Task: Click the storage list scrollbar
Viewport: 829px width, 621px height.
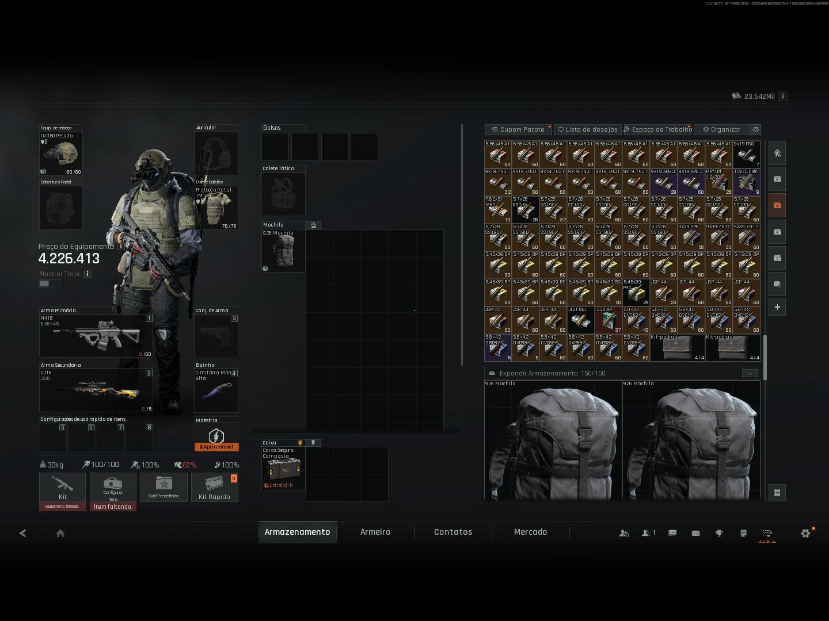Action: pos(765,358)
